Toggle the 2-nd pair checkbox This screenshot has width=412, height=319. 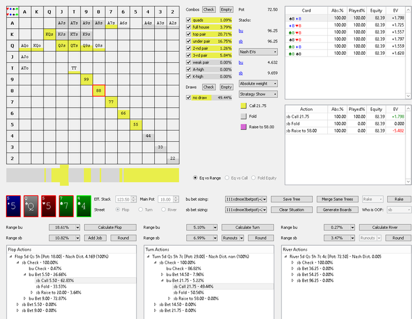point(188,48)
